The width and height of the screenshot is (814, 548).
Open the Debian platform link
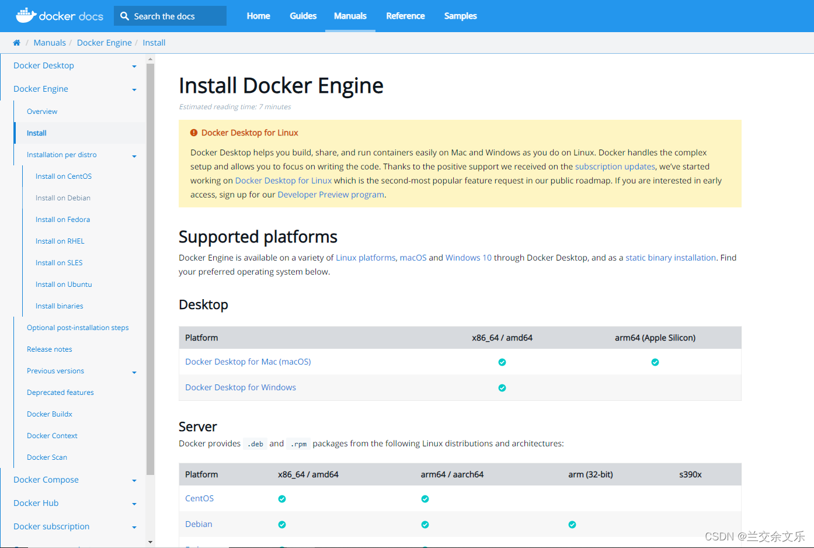click(199, 524)
